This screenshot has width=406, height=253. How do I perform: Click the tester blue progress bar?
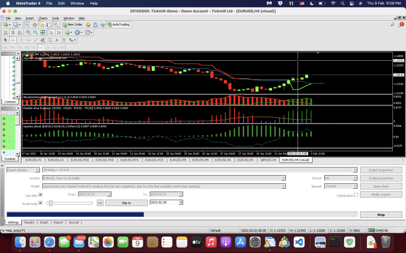pyautogui.click(x=75, y=214)
